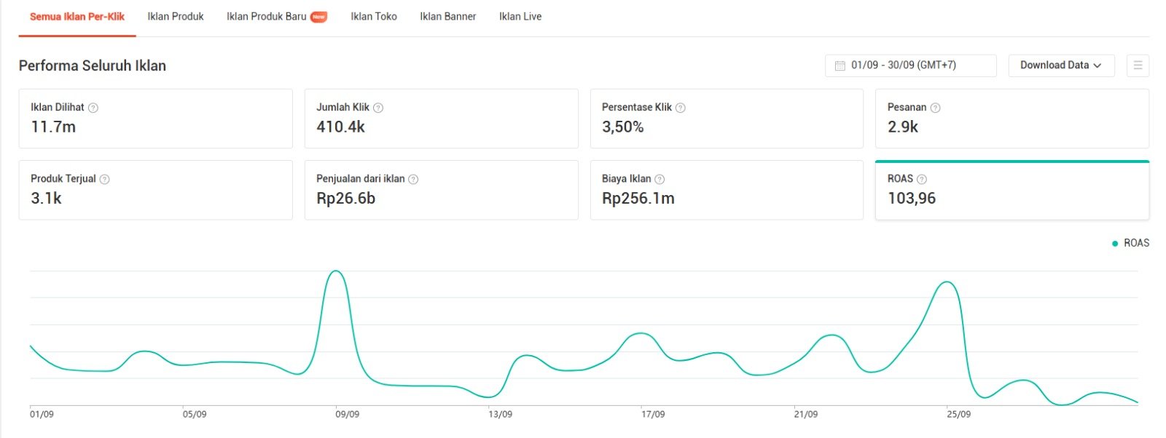Click the ROAS legend color dot
Screen dimensions: 1166x438
(x=1115, y=244)
